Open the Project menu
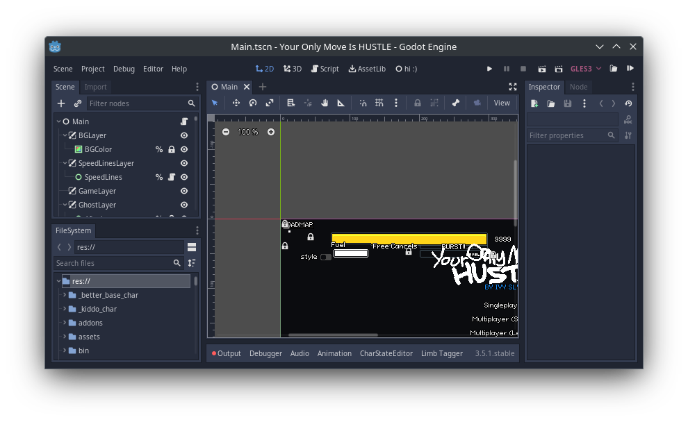This screenshot has width=688, height=422. [92, 69]
